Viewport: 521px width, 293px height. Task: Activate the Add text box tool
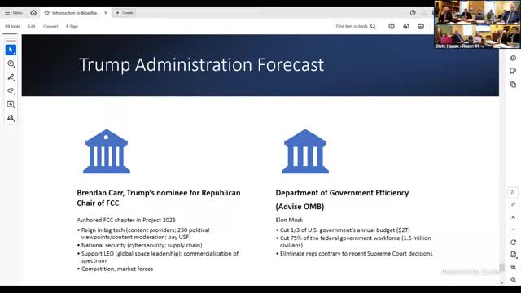[x=11, y=104]
